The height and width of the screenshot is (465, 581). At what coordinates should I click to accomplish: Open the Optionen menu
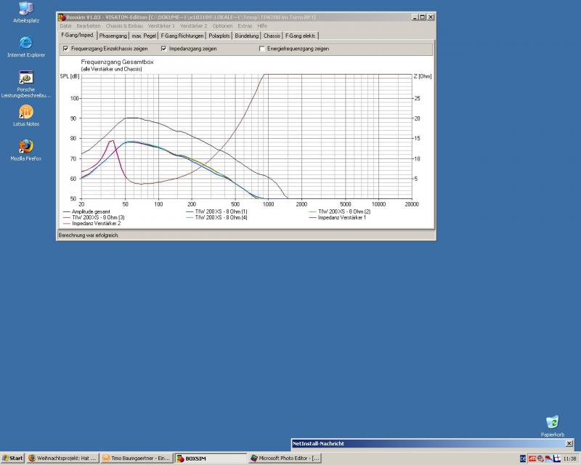[x=222, y=25]
